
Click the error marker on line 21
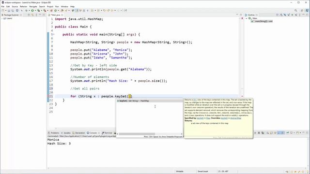[x=48, y=96]
